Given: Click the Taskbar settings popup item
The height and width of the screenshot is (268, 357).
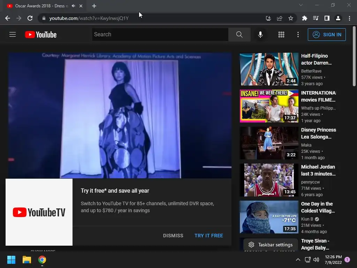Looking at the screenshot, I should point(271,245).
